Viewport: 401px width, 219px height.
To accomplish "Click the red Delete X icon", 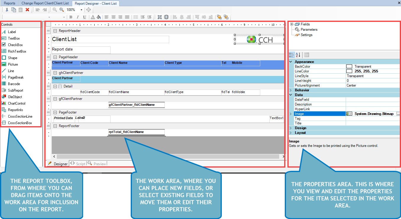I will (x=27, y=10).
